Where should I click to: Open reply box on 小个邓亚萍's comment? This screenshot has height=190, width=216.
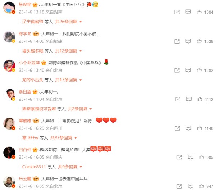[188, 70]
